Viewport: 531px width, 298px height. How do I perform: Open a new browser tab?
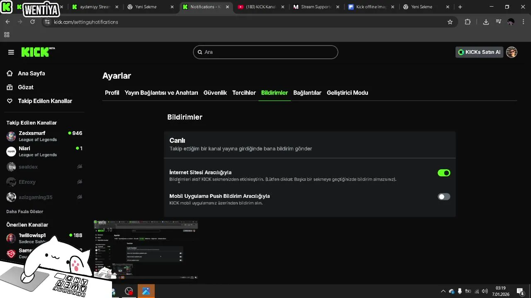460,7
